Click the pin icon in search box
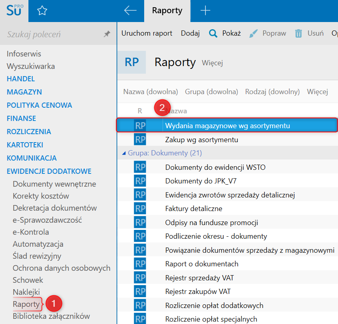The width and height of the screenshot is (338, 324). (x=107, y=34)
